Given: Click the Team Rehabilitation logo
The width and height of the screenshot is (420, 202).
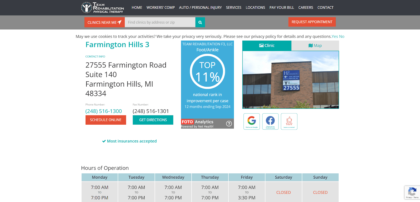Looking at the screenshot, I should click(x=102, y=8).
